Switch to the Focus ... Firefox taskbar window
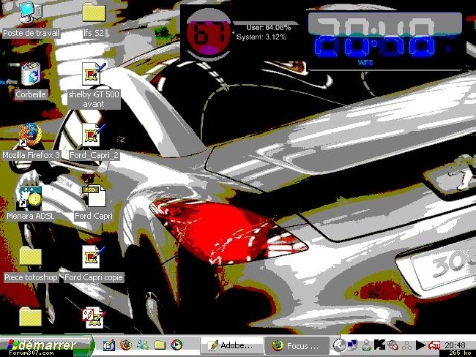The width and height of the screenshot is (476, 357). [297, 345]
